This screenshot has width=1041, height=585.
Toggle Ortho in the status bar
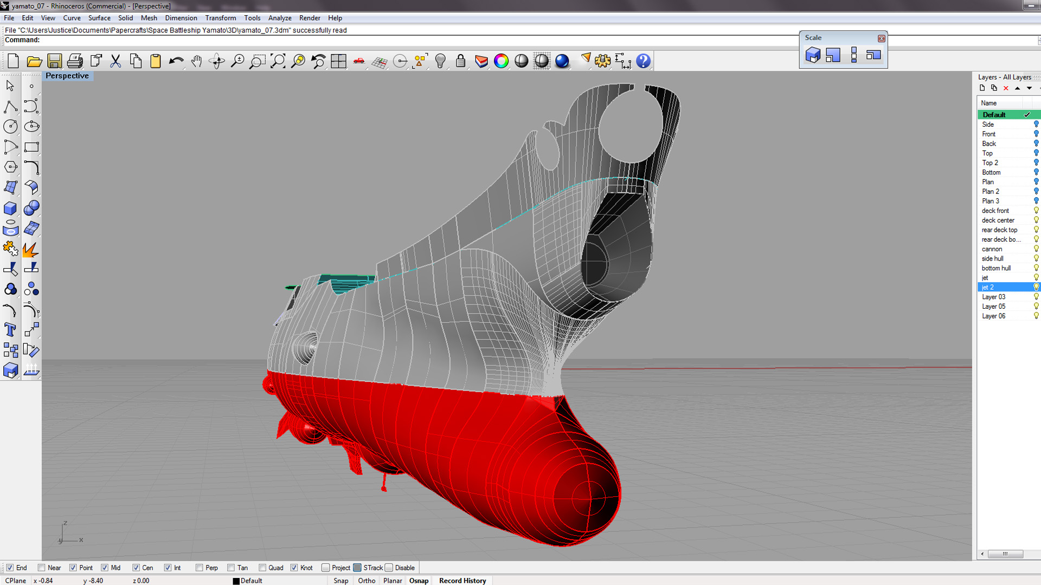(367, 581)
